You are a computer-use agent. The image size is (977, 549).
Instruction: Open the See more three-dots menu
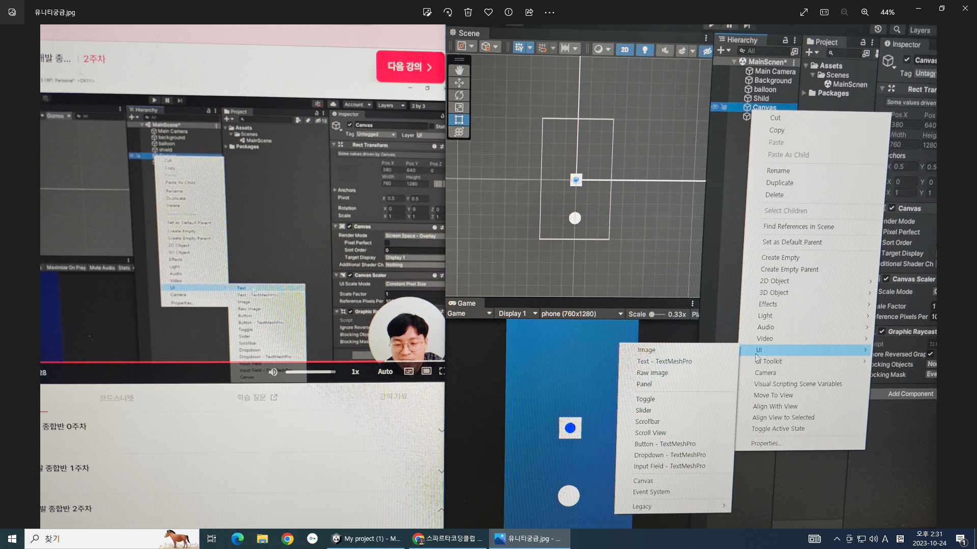[x=550, y=12]
